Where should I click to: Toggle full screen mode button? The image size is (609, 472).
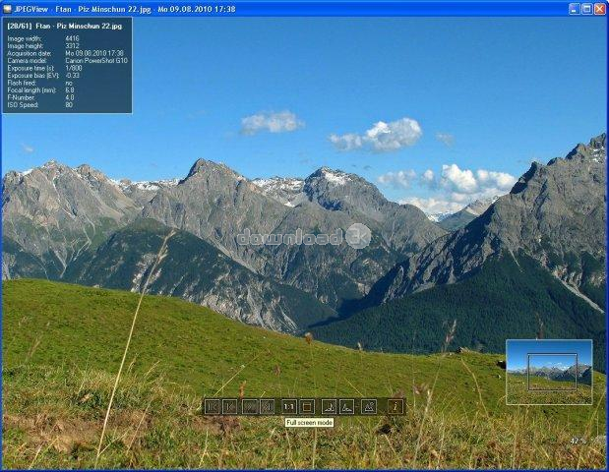click(x=307, y=407)
